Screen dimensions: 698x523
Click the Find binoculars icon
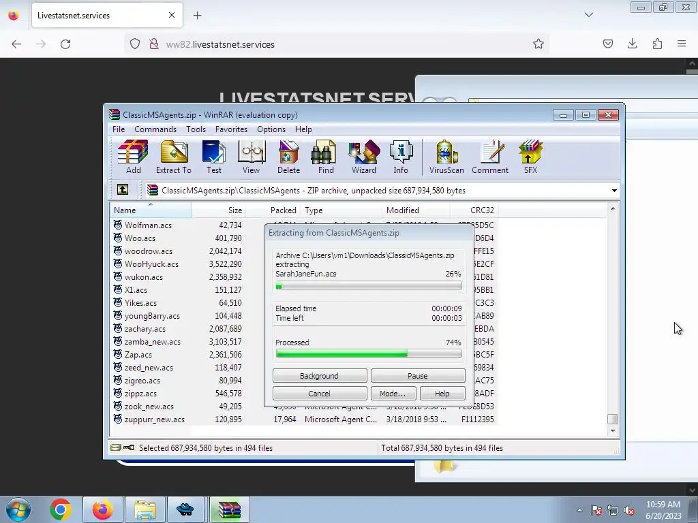(x=325, y=157)
